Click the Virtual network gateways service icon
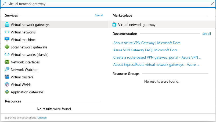Image resolution: width=216 pixels, height=122 pixels. [7, 25]
